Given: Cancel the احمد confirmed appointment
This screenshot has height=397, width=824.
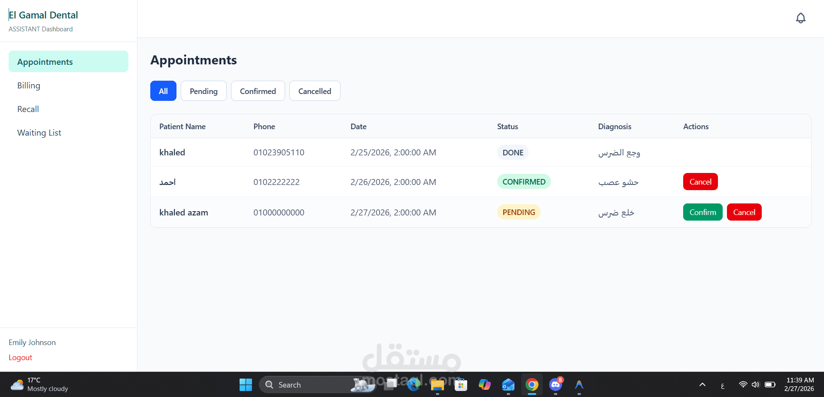Looking at the screenshot, I should coord(700,182).
